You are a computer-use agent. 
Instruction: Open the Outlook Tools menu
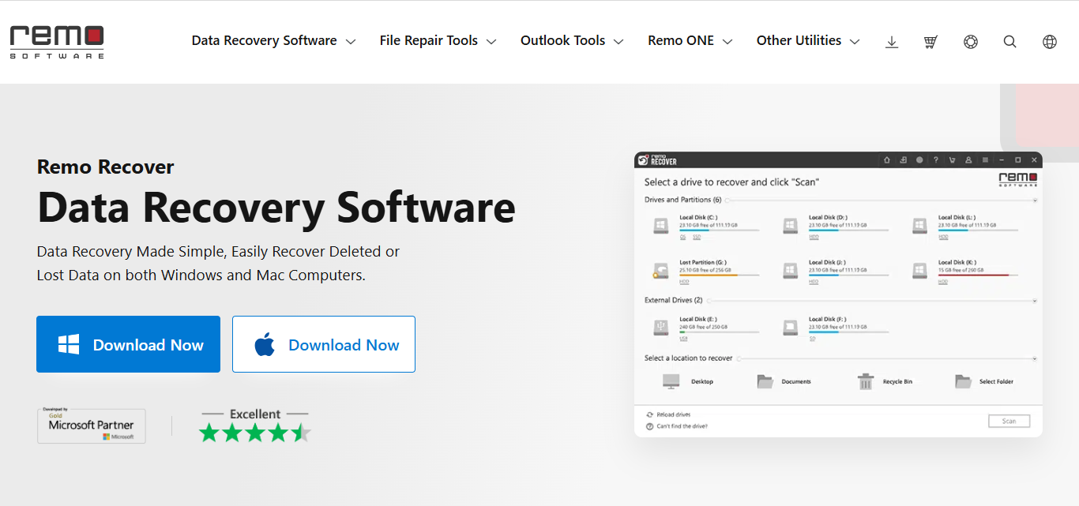coord(572,41)
